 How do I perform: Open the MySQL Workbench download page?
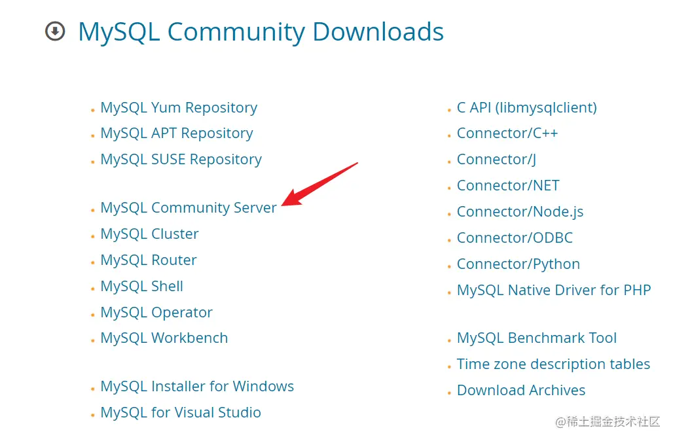164,338
